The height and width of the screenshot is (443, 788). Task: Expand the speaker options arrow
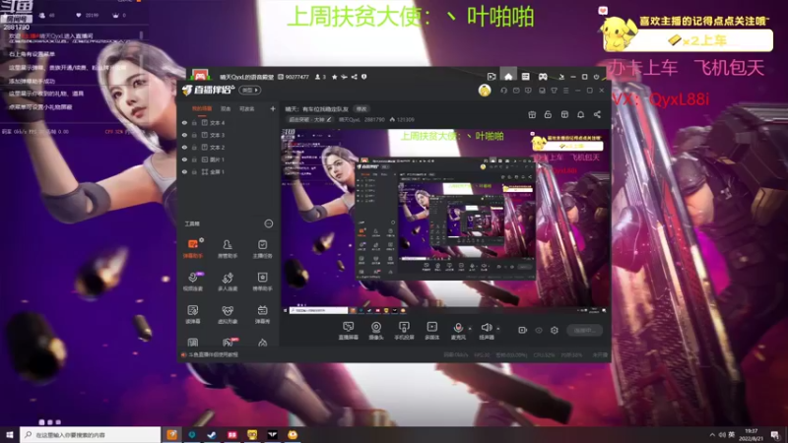click(498, 329)
